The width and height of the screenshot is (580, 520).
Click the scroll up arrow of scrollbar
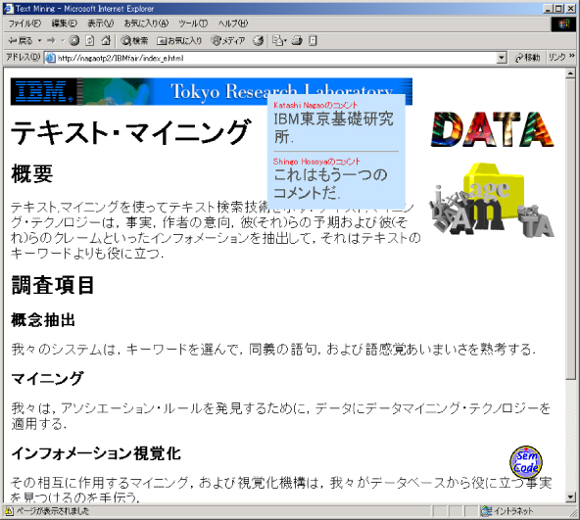570,73
